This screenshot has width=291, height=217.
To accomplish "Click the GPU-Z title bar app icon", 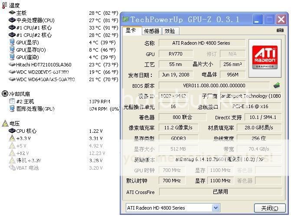I will click(125, 19).
